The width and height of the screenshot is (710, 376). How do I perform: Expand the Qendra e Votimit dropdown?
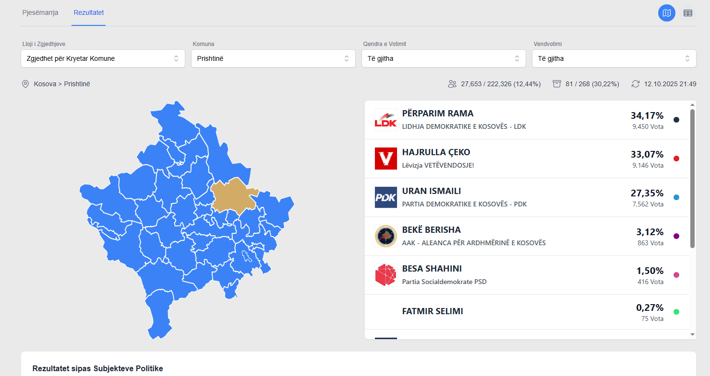444,58
